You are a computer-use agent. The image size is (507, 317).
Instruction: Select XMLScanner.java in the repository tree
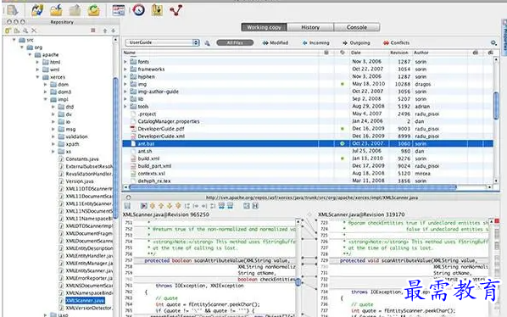point(85,301)
